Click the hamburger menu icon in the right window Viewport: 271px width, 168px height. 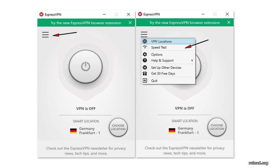tap(144, 34)
